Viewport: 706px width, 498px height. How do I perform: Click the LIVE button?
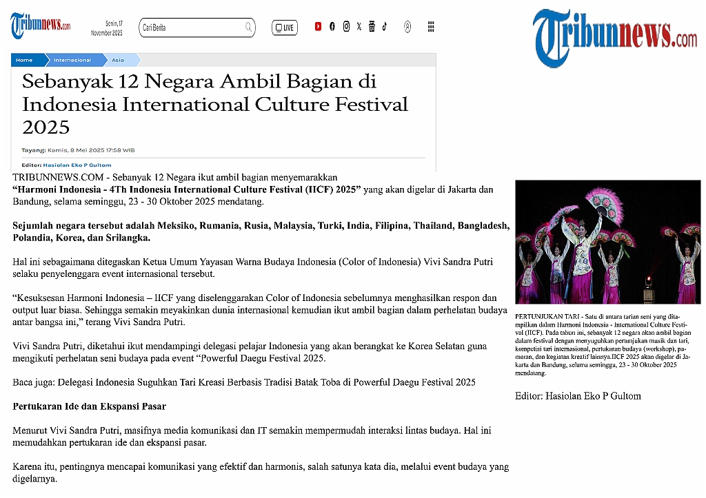coord(284,28)
